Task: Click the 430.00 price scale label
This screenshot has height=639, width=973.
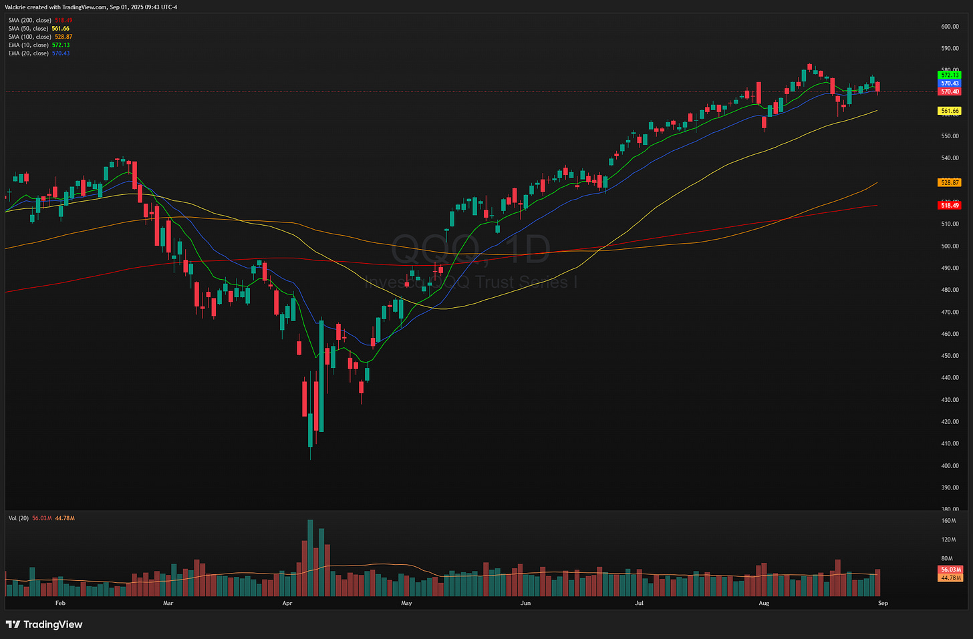Action: pos(950,400)
